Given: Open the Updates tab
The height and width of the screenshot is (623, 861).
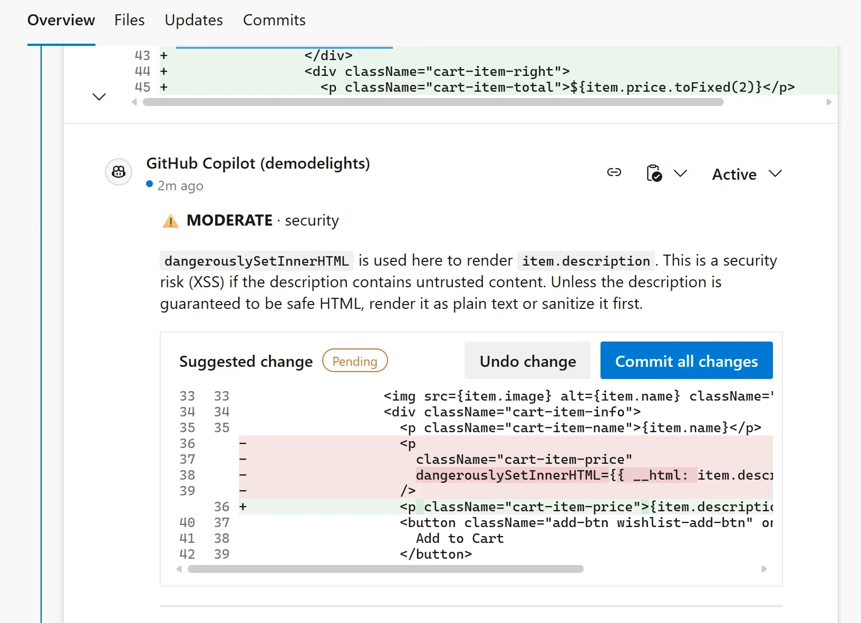Looking at the screenshot, I should 194,20.
